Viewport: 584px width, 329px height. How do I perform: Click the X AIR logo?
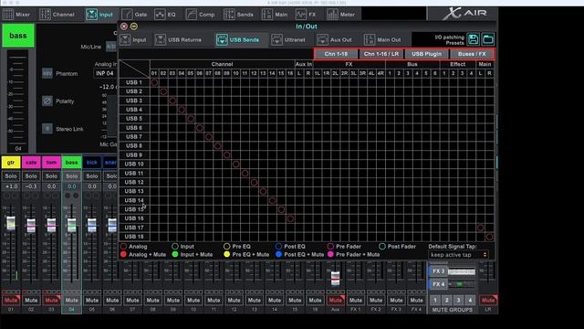464,14
